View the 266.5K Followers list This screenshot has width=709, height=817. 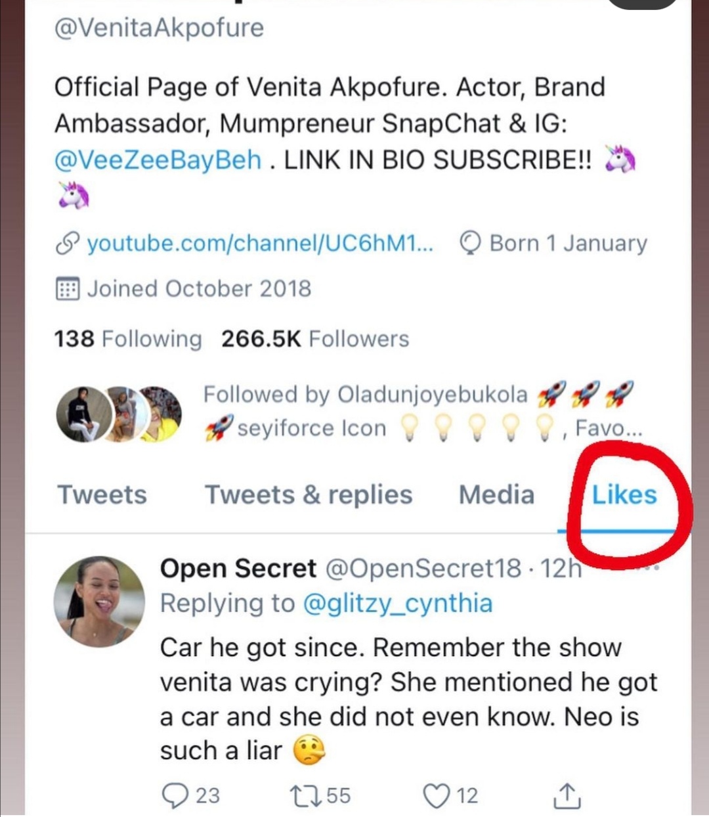coord(315,339)
